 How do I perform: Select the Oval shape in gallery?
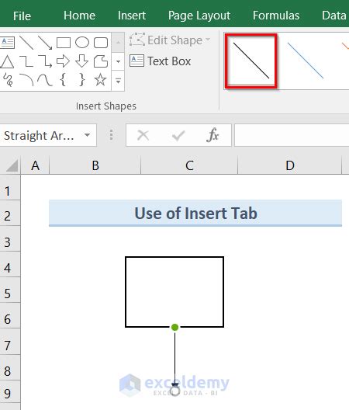[82, 43]
